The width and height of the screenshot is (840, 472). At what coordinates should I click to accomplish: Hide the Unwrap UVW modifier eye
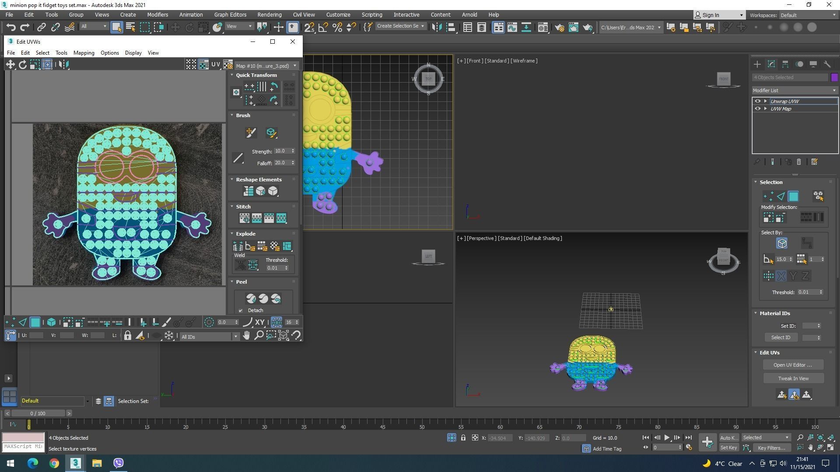pyautogui.click(x=758, y=101)
